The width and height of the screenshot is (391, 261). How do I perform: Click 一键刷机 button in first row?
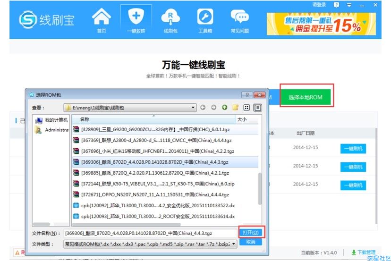(353, 149)
